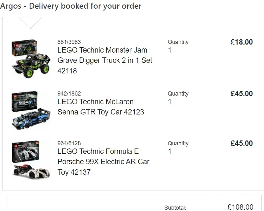
Task: Click the Subtotal label
Action: 175,208
